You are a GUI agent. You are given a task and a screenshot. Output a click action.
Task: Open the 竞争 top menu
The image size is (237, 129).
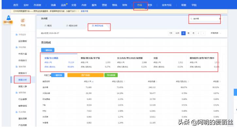[x=150, y=5]
